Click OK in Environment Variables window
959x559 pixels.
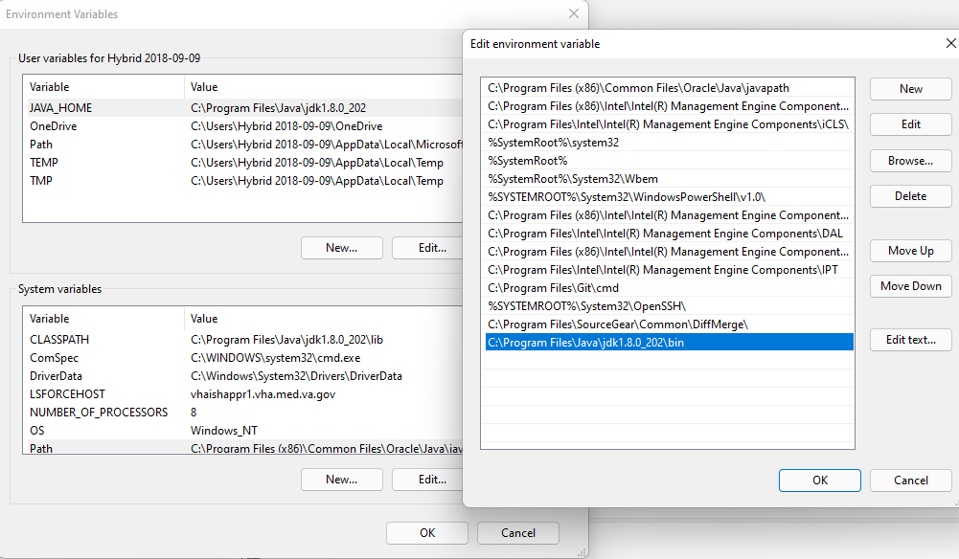click(x=427, y=533)
